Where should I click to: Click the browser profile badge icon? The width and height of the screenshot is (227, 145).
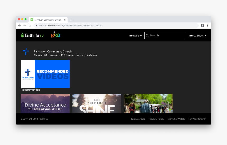[202, 26]
